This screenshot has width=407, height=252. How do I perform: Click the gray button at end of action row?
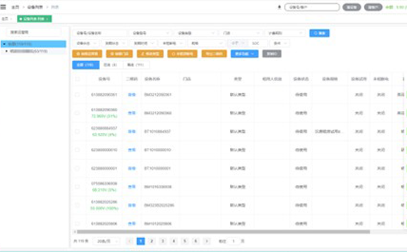[x=272, y=54]
